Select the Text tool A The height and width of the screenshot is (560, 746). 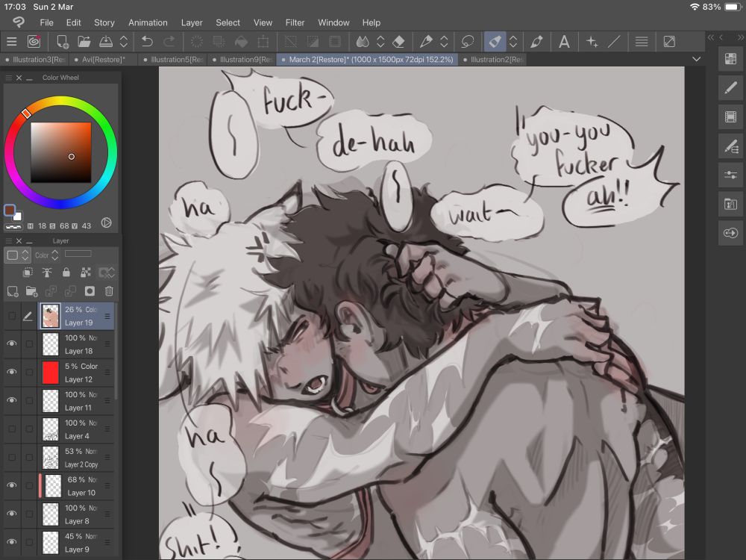tap(564, 41)
